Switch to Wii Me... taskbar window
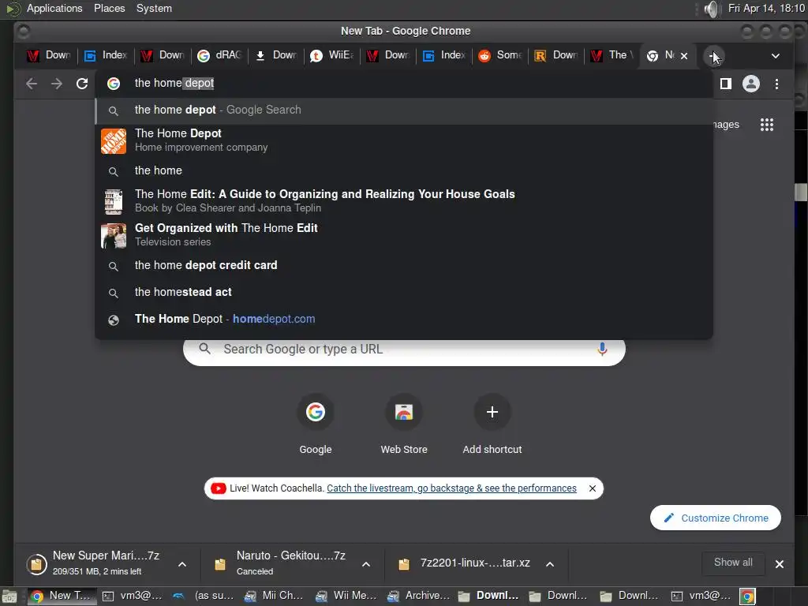The height and width of the screenshot is (606, 808). pos(347,597)
